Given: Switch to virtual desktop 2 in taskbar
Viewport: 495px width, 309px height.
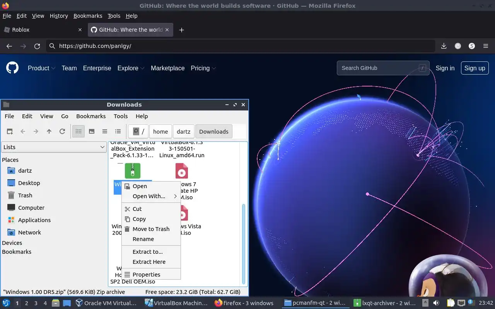Looking at the screenshot, I should click(x=26, y=303).
